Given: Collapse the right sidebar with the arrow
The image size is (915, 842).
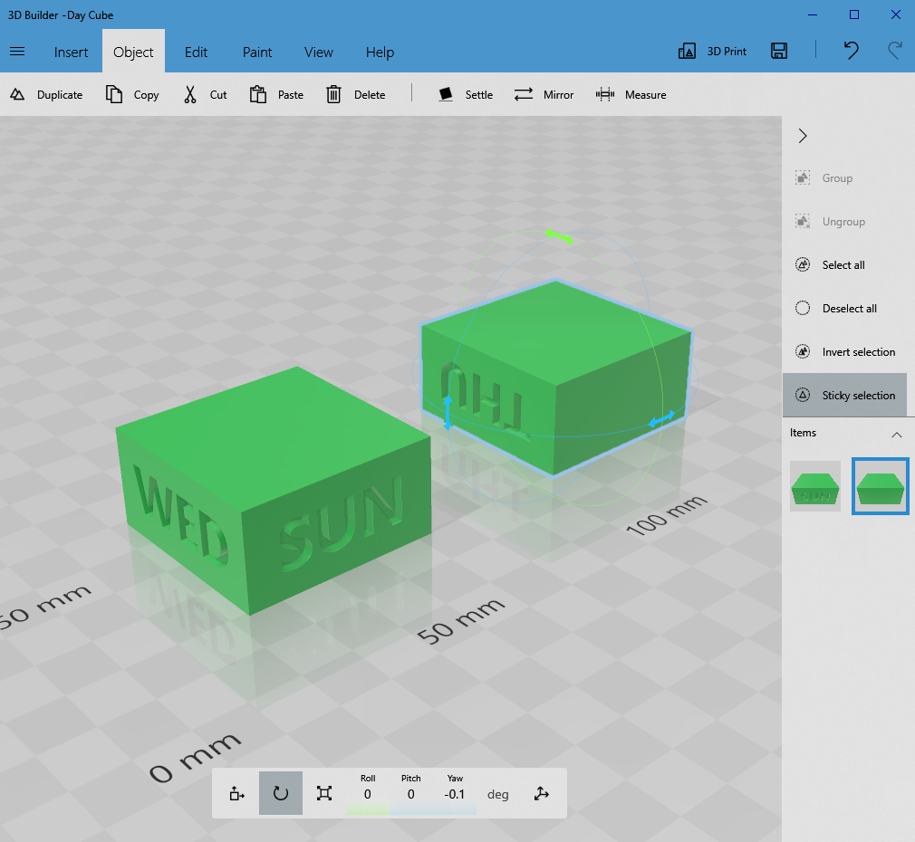Looking at the screenshot, I should click(802, 135).
